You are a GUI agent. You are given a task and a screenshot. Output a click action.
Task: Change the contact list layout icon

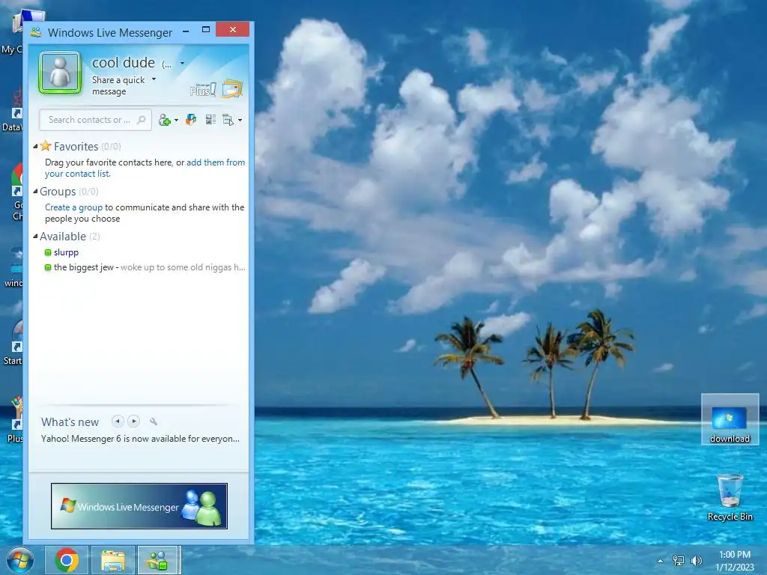tap(210, 119)
